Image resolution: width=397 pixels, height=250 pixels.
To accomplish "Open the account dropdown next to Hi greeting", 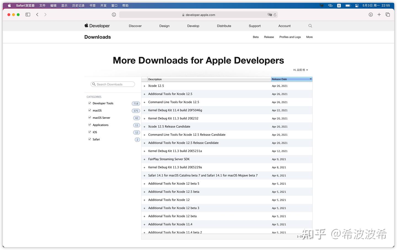I will pos(307,70).
